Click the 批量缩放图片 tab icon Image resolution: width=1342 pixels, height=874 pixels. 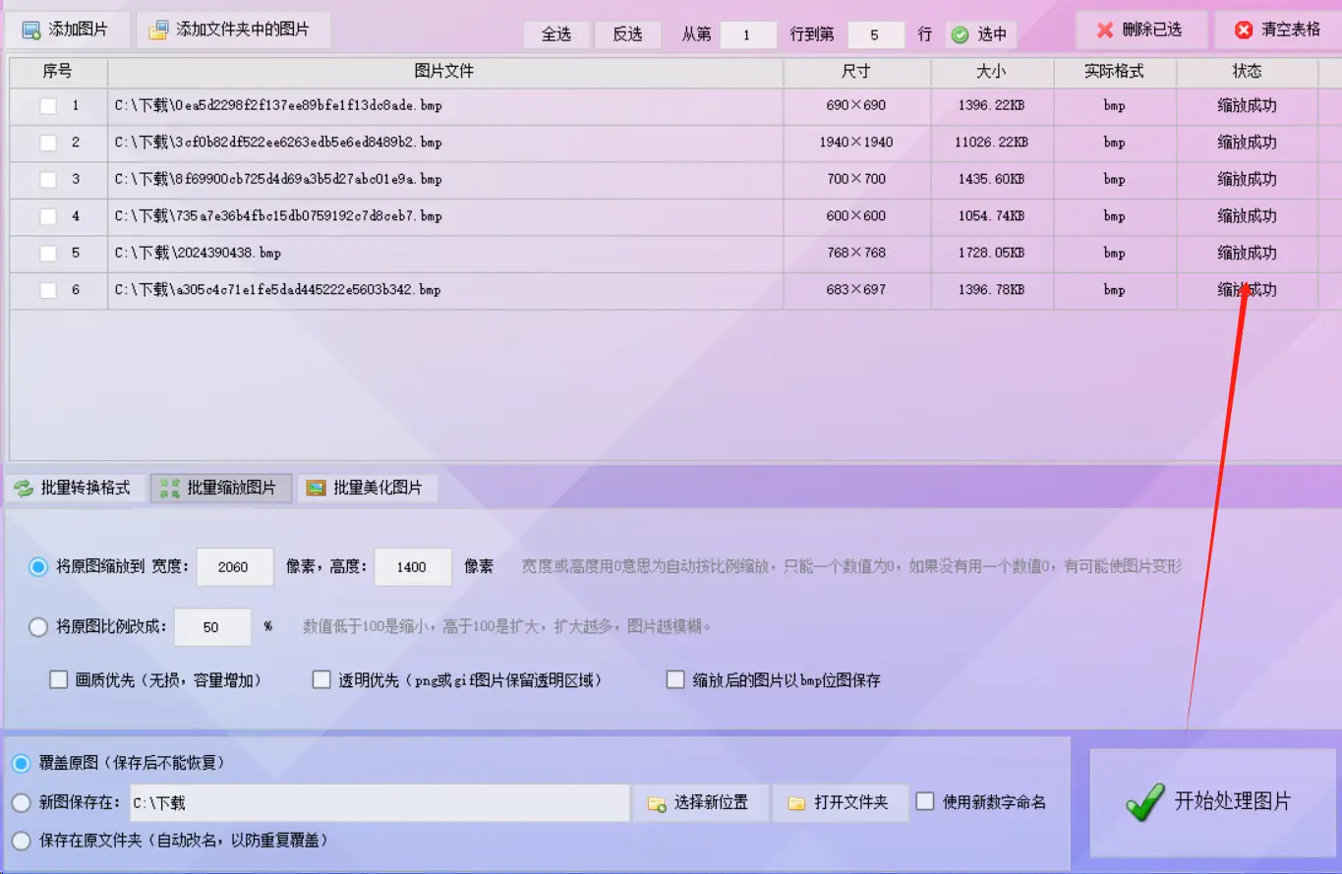pos(169,488)
